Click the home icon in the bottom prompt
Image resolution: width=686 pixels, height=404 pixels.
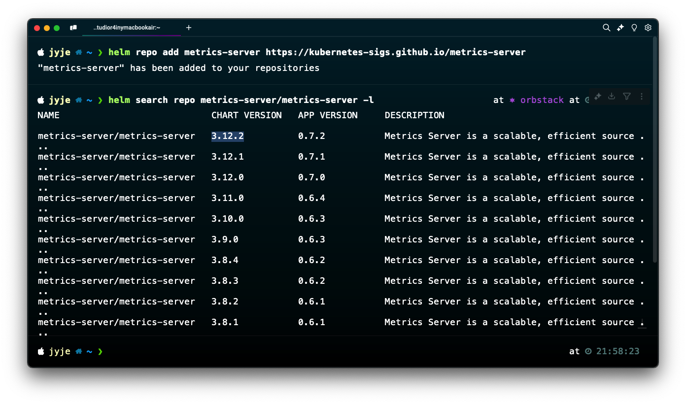coord(79,351)
